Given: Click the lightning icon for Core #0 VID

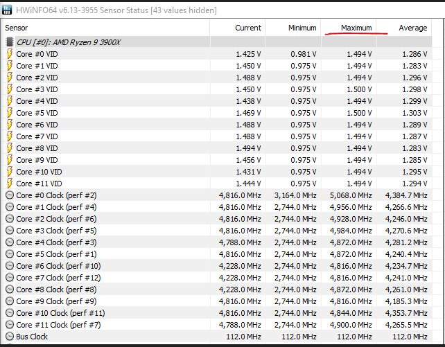Looking at the screenshot, I should click(10, 54).
